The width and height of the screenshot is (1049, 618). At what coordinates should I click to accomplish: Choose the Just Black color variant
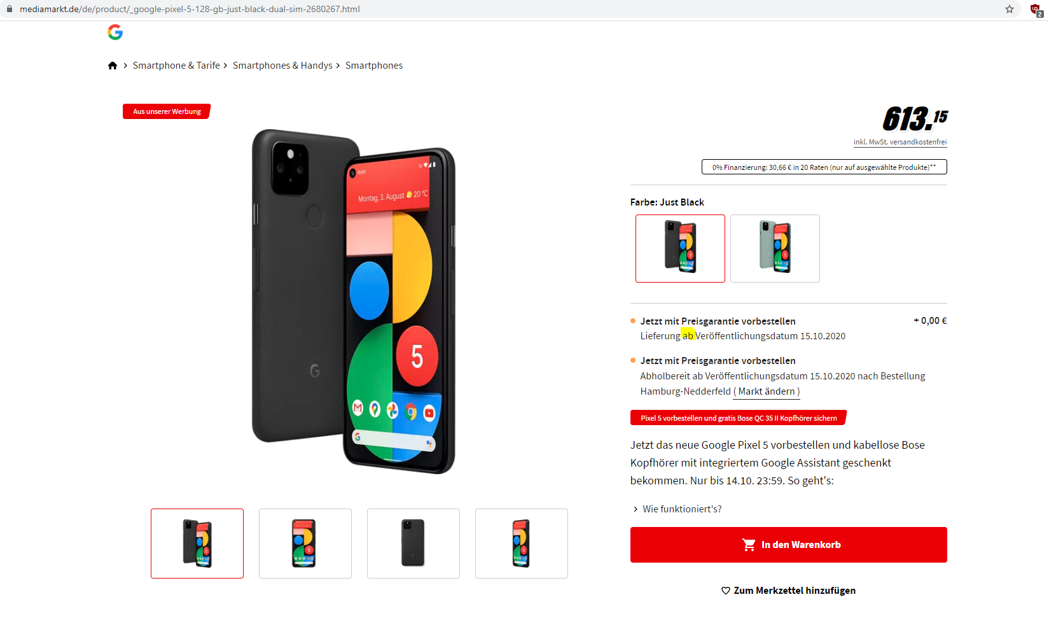(680, 248)
